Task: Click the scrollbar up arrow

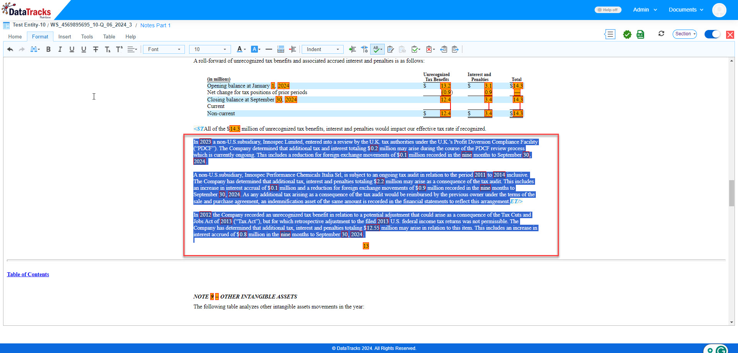Action: (x=731, y=61)
